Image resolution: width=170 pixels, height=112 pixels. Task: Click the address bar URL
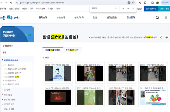click(42, 3)
